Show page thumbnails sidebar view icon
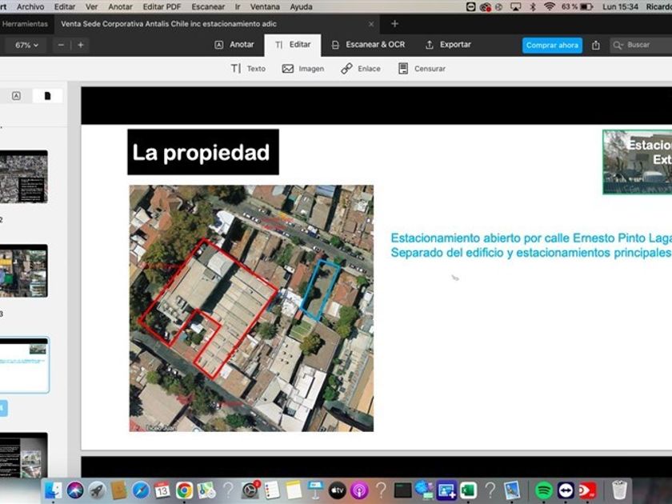Viewport: 672px width, 504px height. 47,95
